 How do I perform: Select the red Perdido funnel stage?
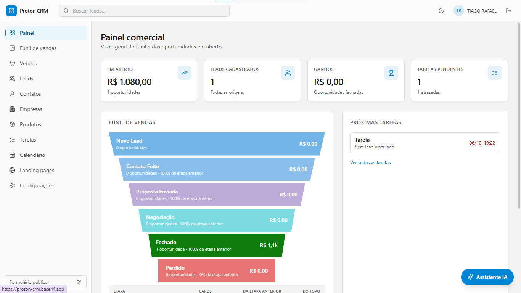(217, 271)
